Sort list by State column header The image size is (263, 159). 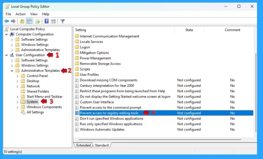tap(189, 30)
